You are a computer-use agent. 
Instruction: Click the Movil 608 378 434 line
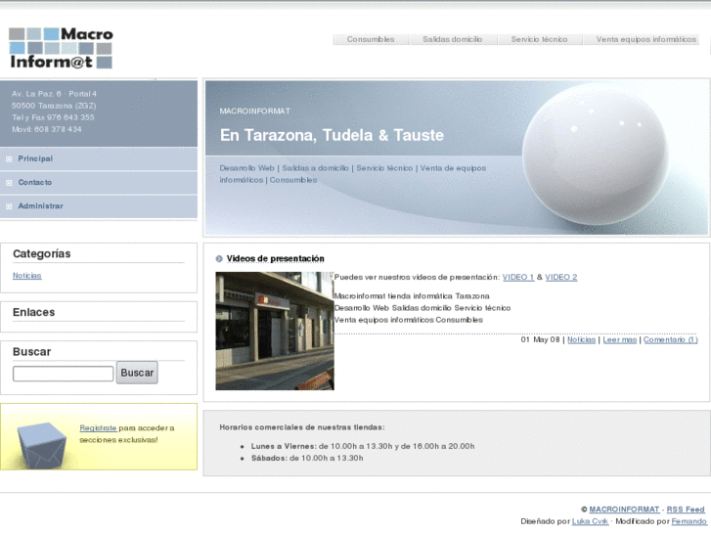coord(47,129)
